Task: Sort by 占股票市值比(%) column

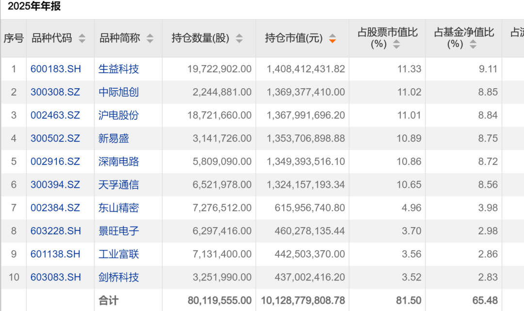Action: 397,44
